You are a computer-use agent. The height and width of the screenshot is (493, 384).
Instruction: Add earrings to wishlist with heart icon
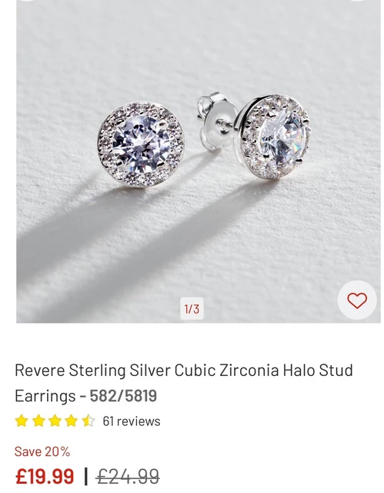pos(357,300)
